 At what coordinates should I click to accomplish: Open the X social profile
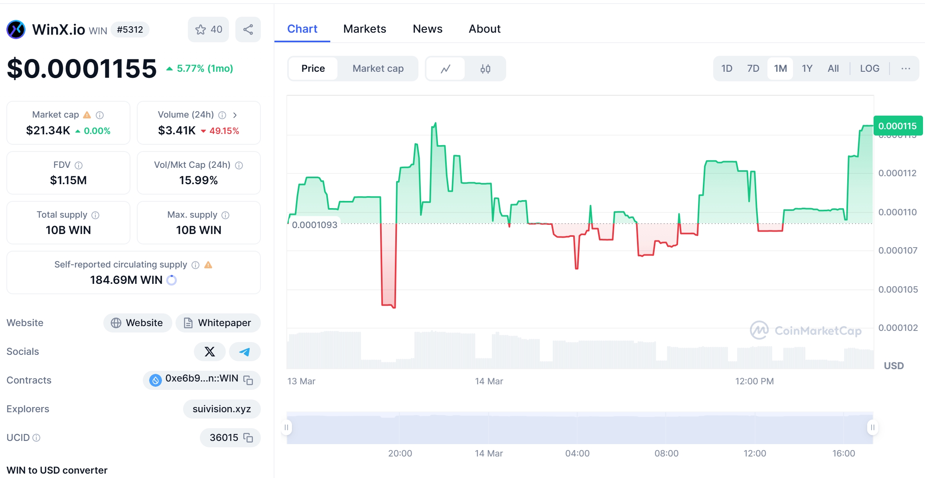pyautogui.click(x=210, y=352)
